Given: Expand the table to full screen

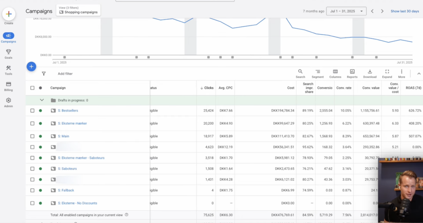Looking at the screenshot, I should click(387, 73).
